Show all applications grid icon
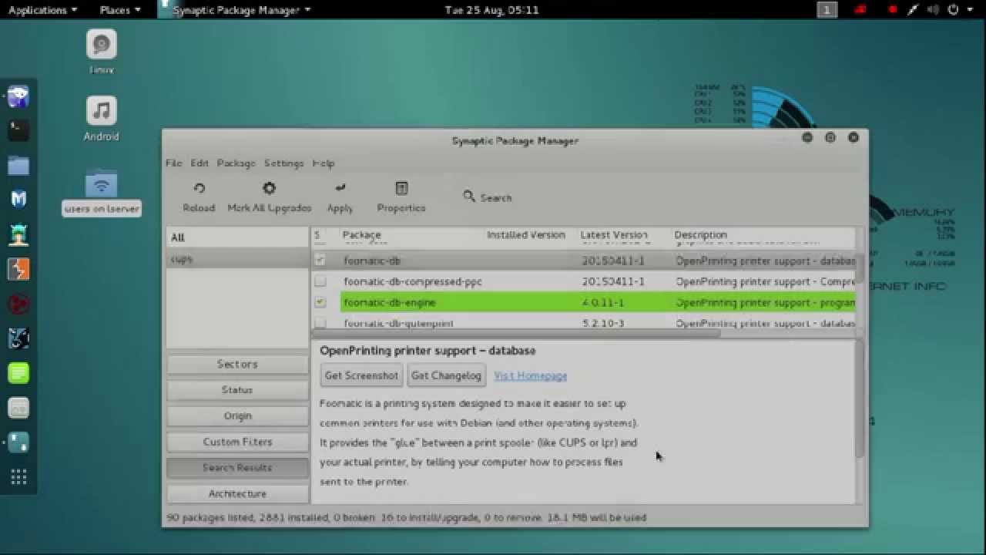The image size is (986, 555). coord(18,477)
